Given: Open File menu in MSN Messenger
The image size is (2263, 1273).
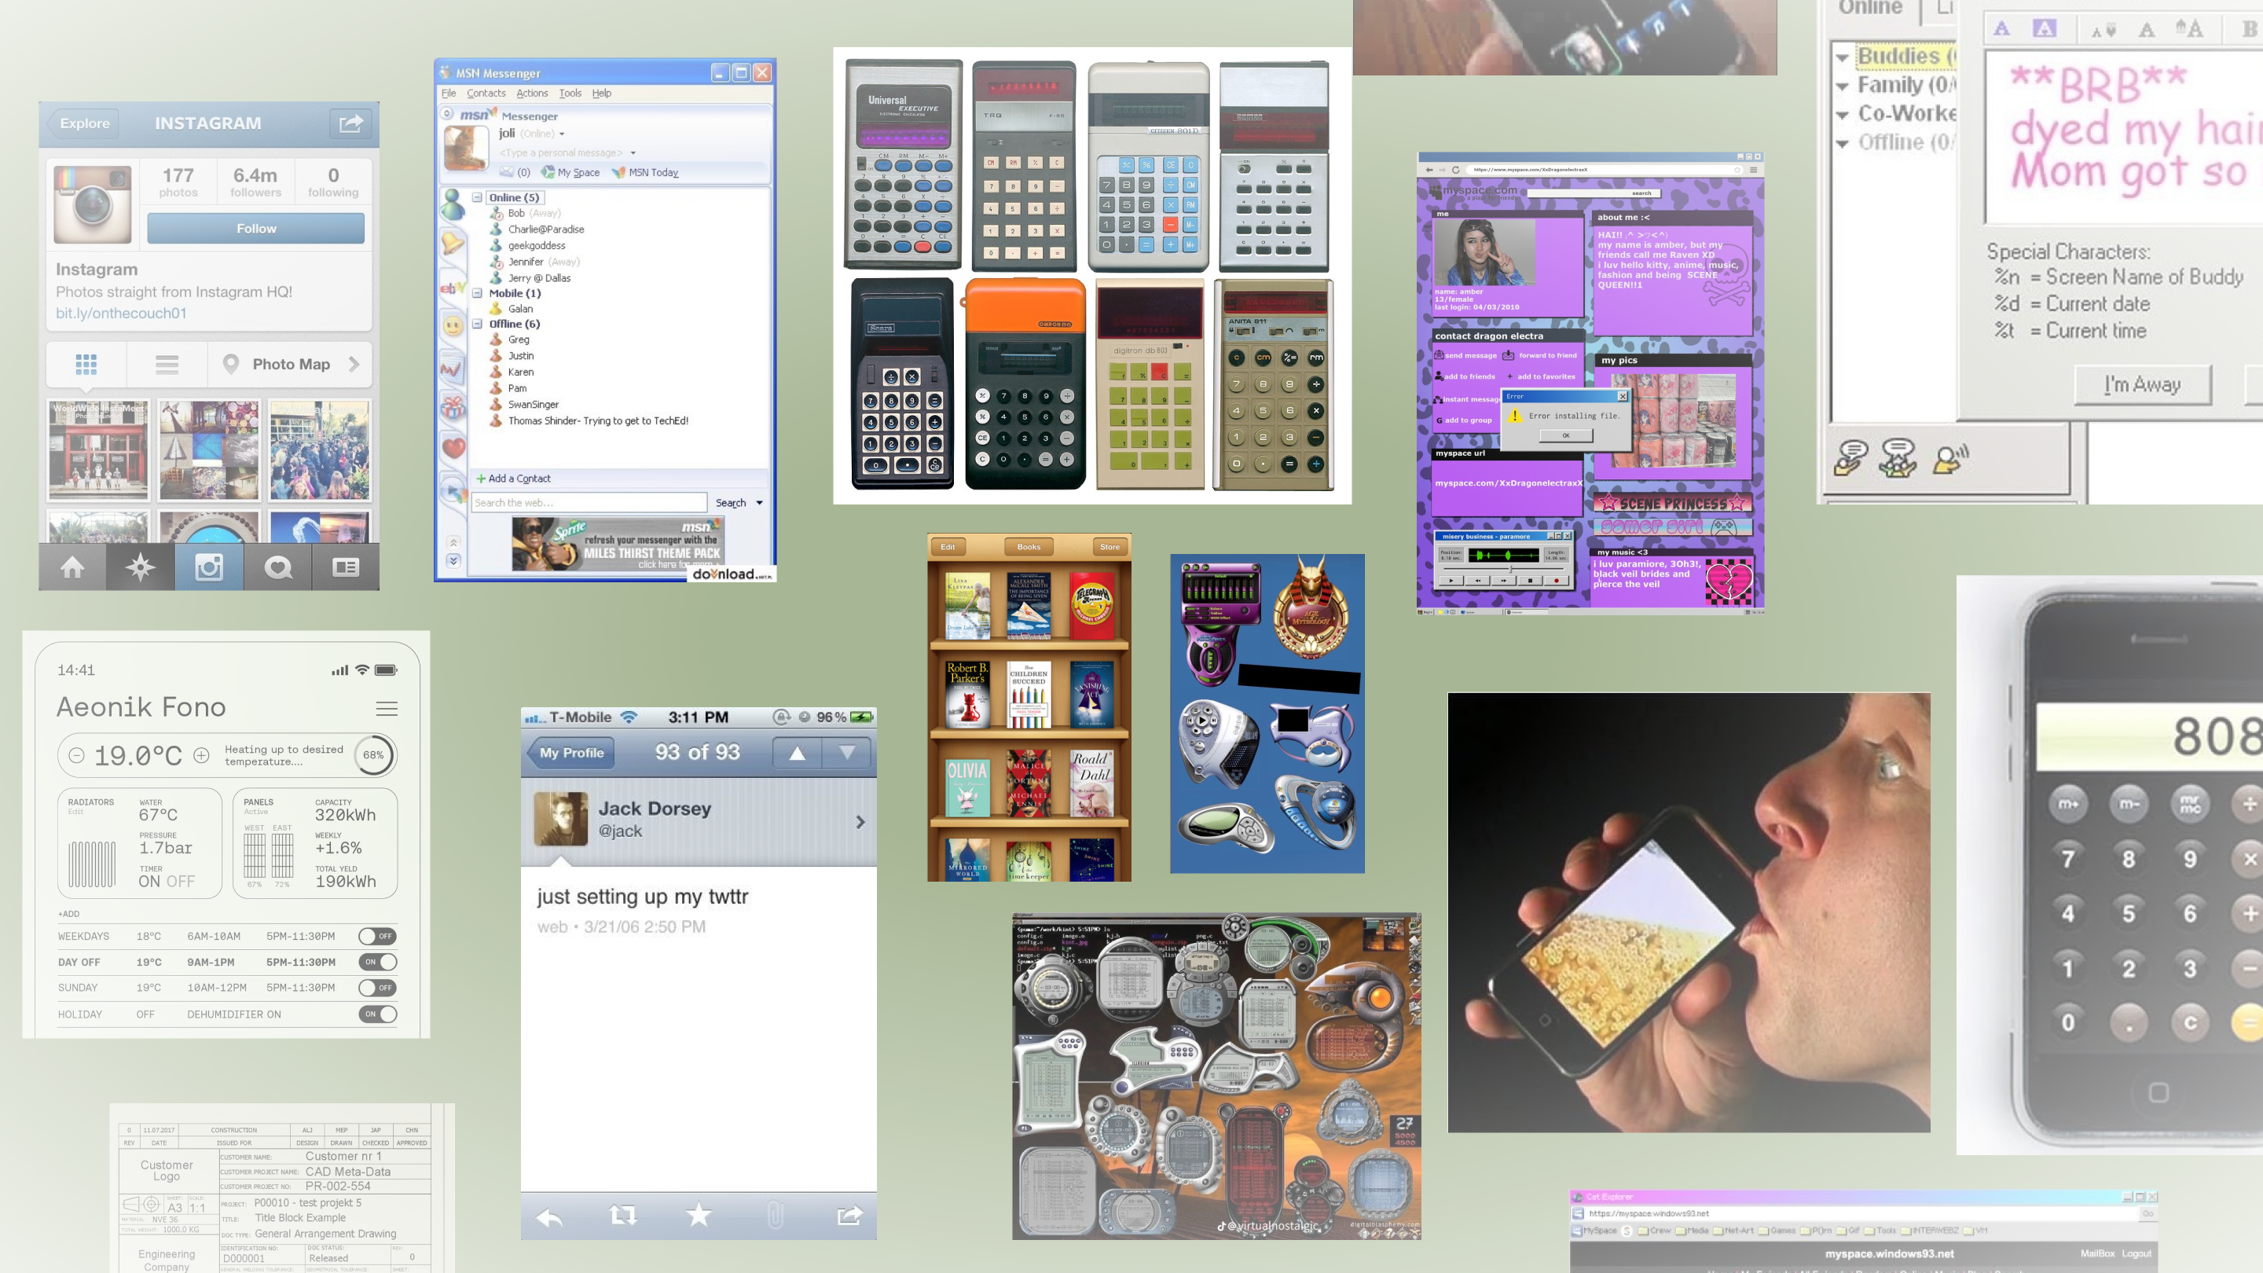Looking at the screenshot, I should coord(448,94).
